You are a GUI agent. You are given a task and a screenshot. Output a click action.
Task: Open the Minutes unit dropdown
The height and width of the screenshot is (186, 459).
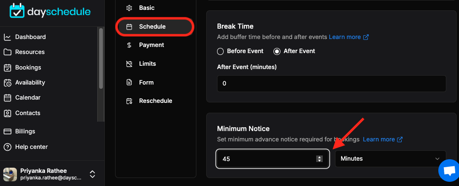390,159
